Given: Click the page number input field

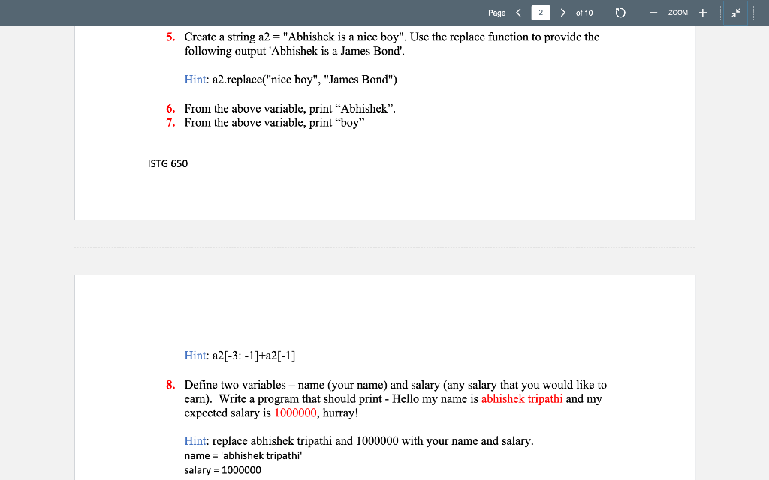Looking at the screenshot, I should click(x=541, y=13).
